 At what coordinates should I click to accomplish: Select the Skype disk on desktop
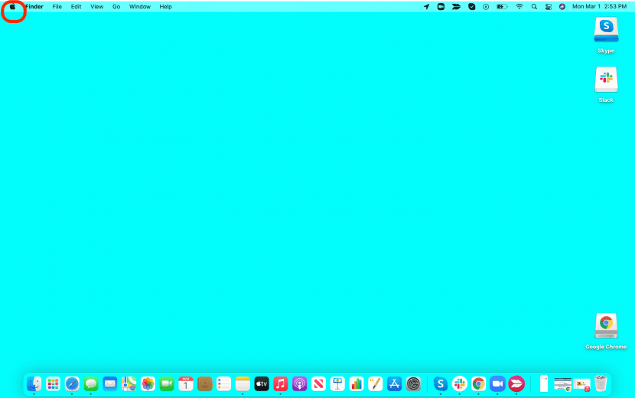pos(606,30)
